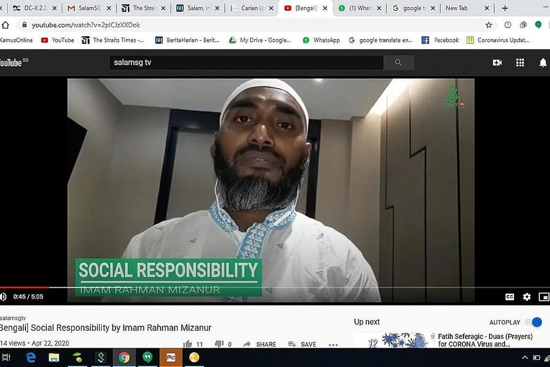
Task: Open video settings gear icon
Action: pos(527,297)
